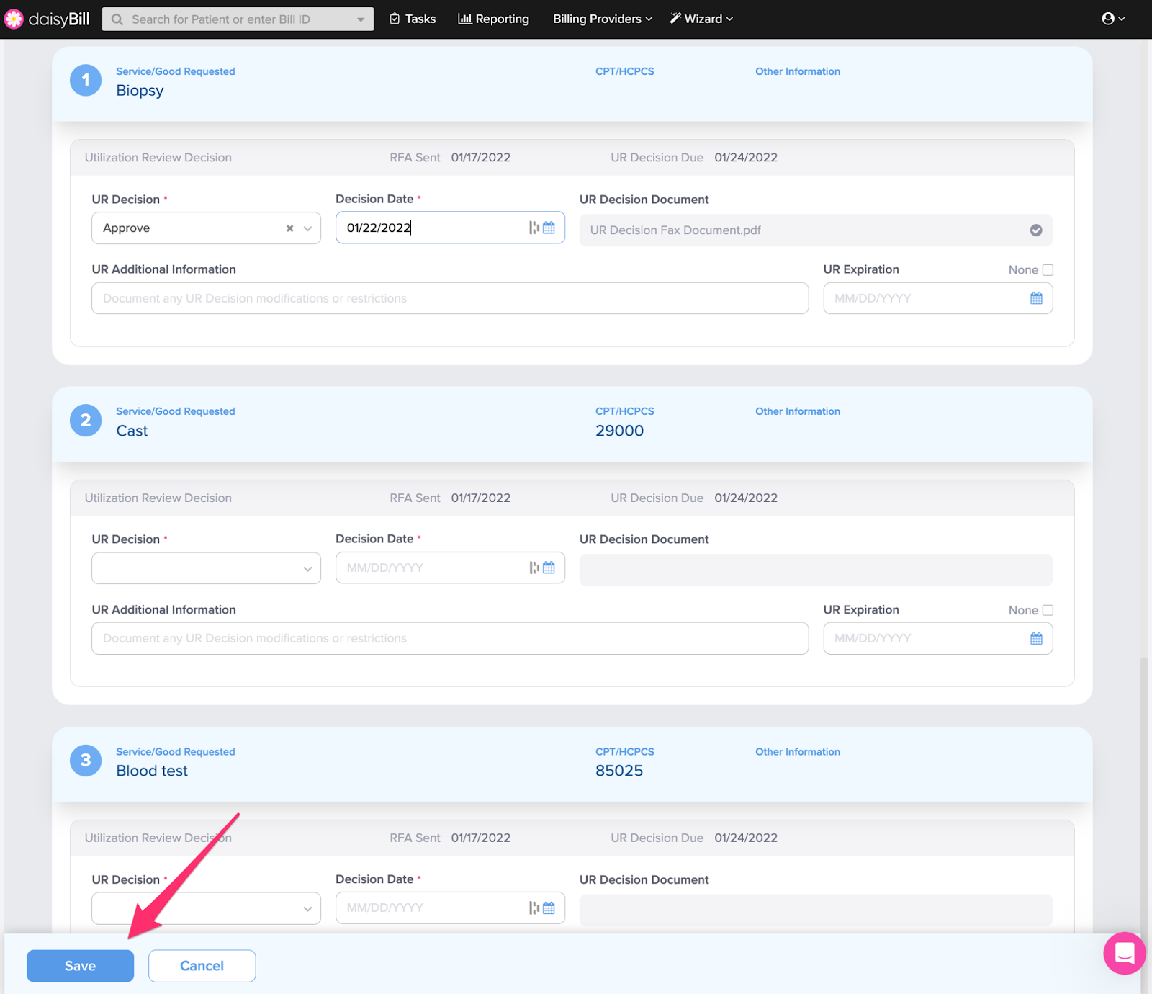Open the calendar for Biopsy Decision Date

549,228
